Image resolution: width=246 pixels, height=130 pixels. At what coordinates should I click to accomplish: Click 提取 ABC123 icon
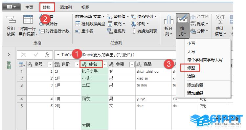point(193,24)
